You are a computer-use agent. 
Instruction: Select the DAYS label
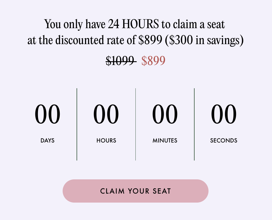coord(47,140)
